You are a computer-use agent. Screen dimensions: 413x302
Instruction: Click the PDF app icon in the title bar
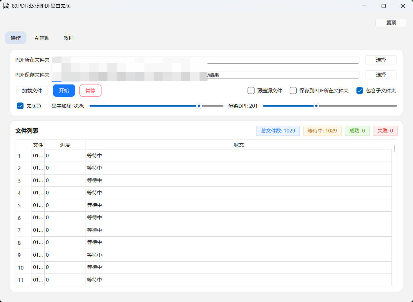(6, 6)
